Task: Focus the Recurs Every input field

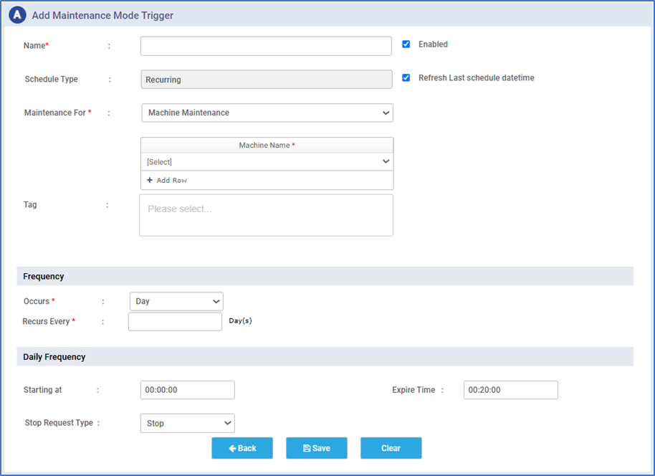Action: [x=175, y=322]
